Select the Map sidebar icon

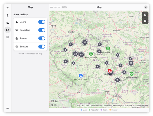8,30
